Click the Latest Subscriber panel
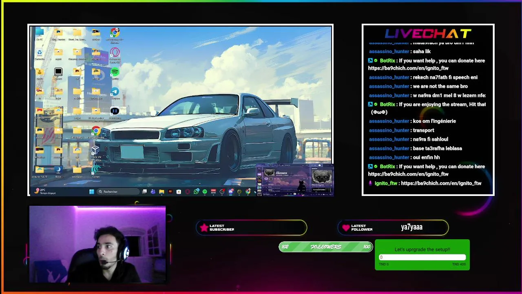The image size is (522, 294). pyautogui.click(x=251, y=228)
